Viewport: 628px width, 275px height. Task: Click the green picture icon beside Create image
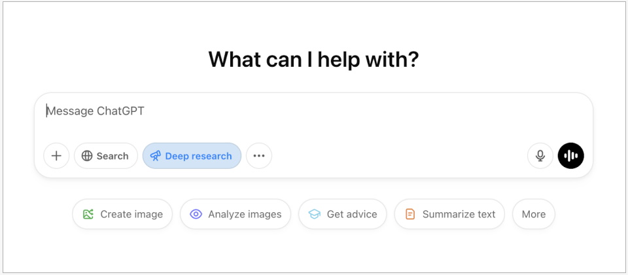click(88, 214)
